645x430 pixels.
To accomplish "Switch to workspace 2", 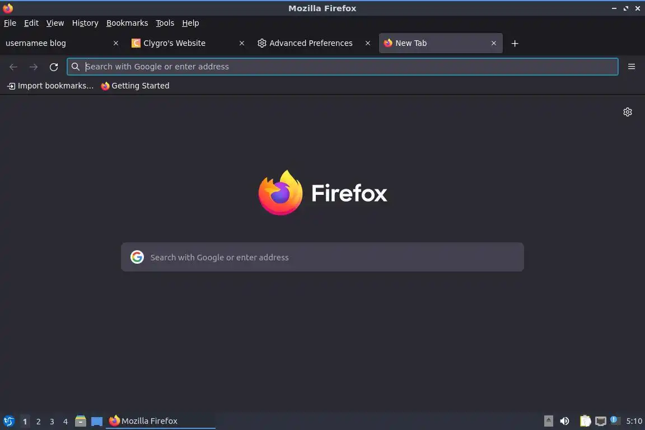I will click(39, 422).
